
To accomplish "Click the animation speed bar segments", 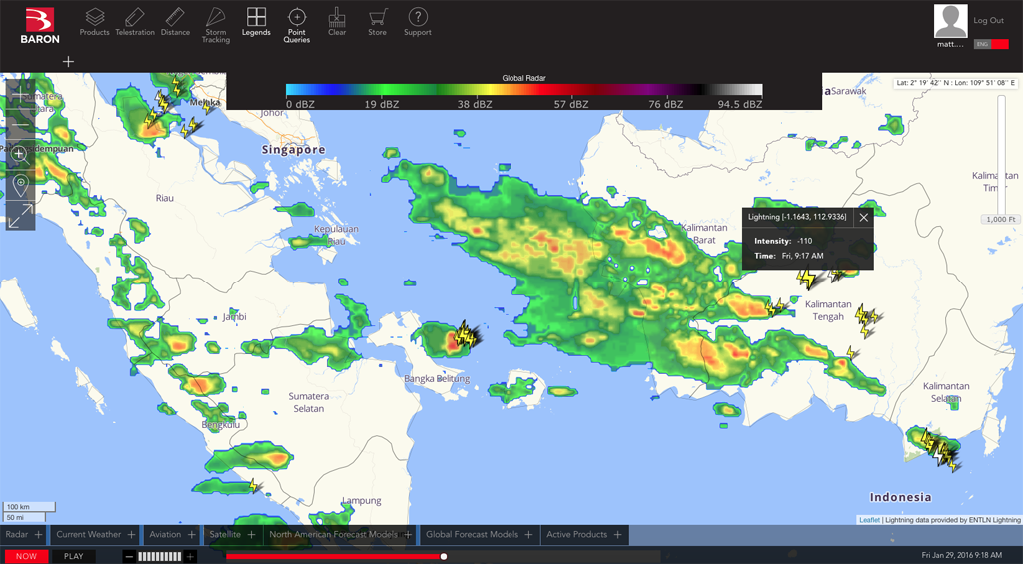I will (x=159, y=556).
